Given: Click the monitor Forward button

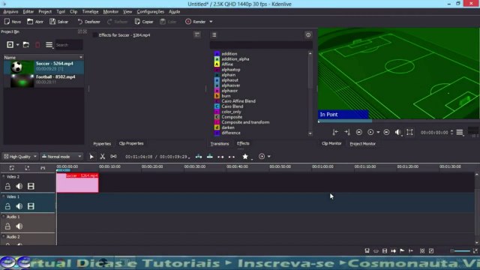Looking at the screenshot, I should (x=386, y=132).
